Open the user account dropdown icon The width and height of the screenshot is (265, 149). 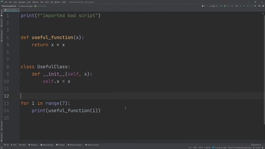[203, 6]
